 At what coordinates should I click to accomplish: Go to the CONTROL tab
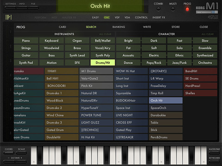click(141, 18)
